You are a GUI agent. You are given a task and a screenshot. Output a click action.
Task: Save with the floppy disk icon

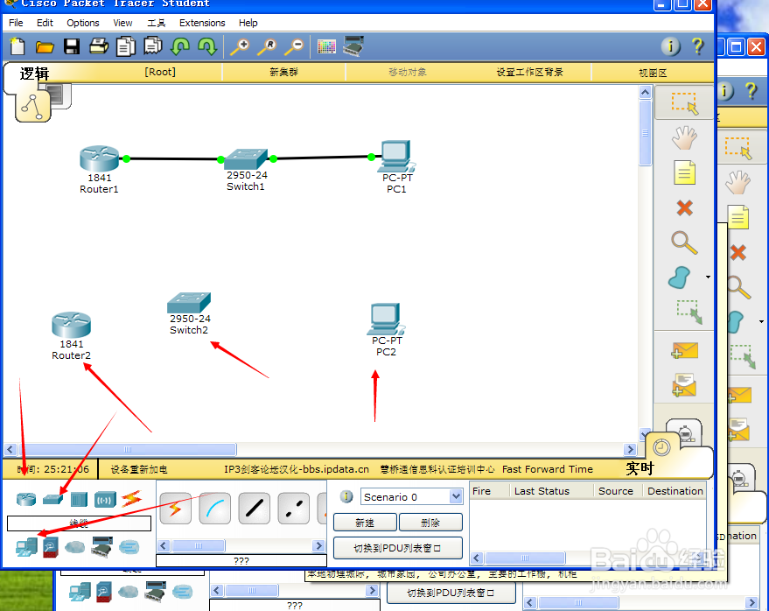[x=72, y=46]
